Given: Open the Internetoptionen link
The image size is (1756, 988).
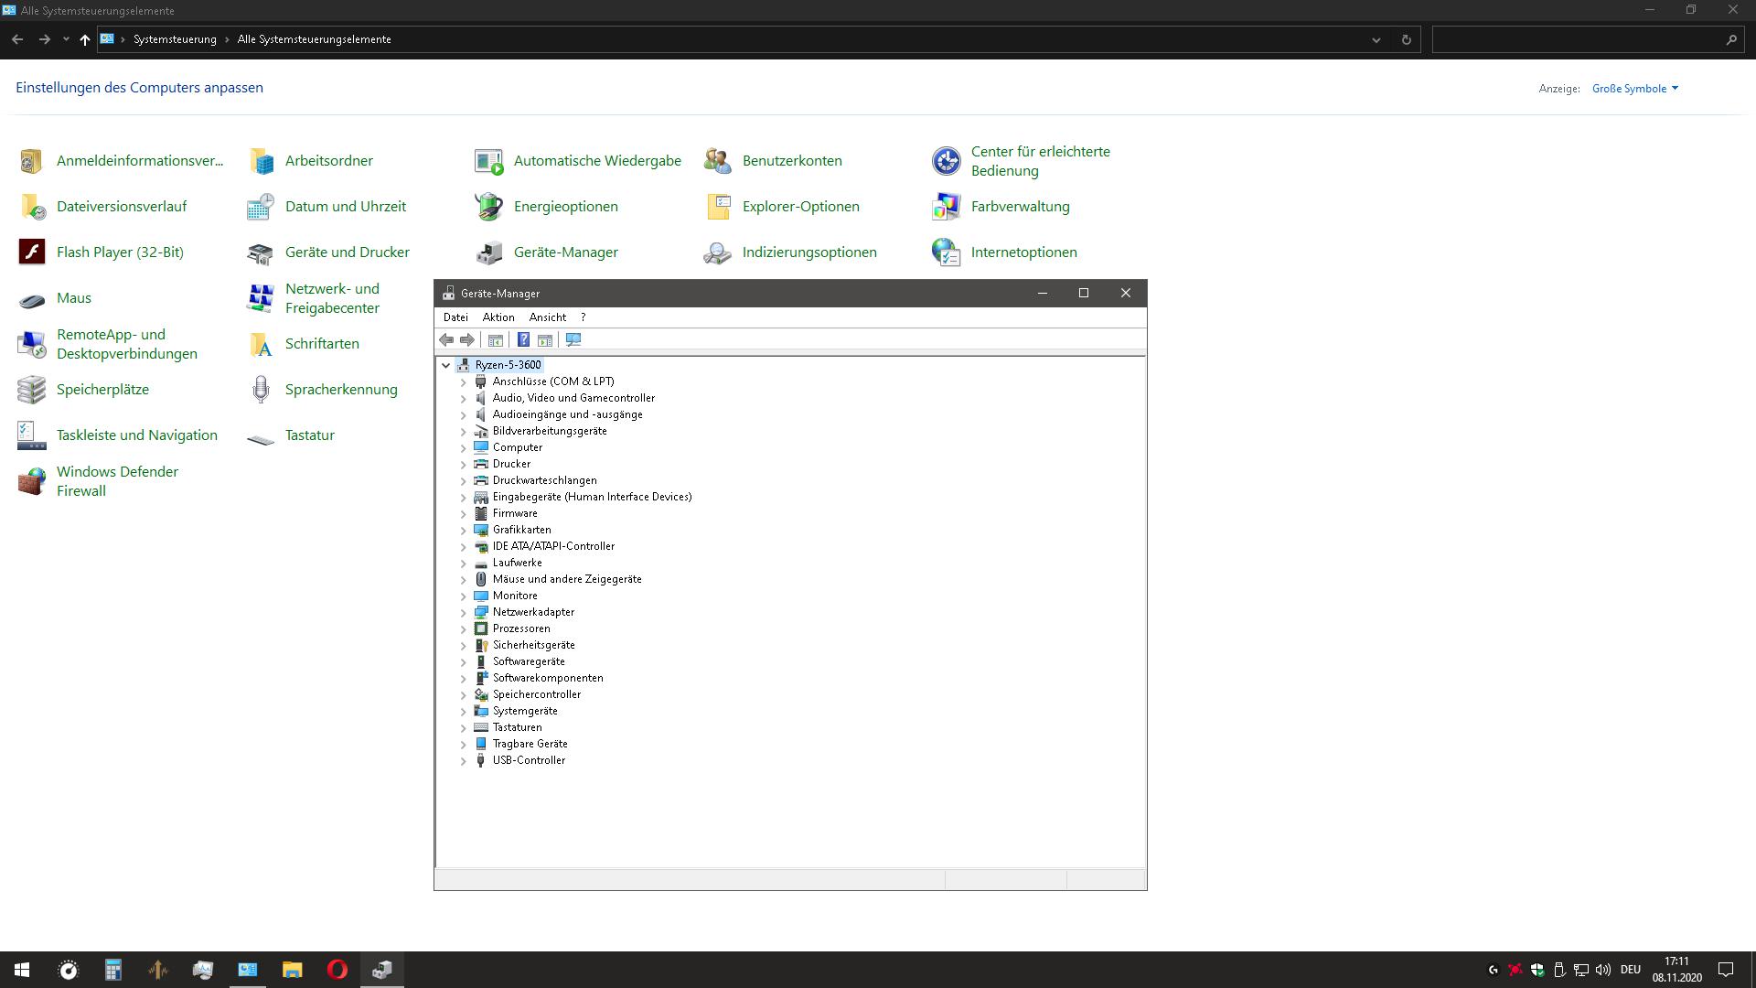Looking at the screenshot, I should 1023,252.
